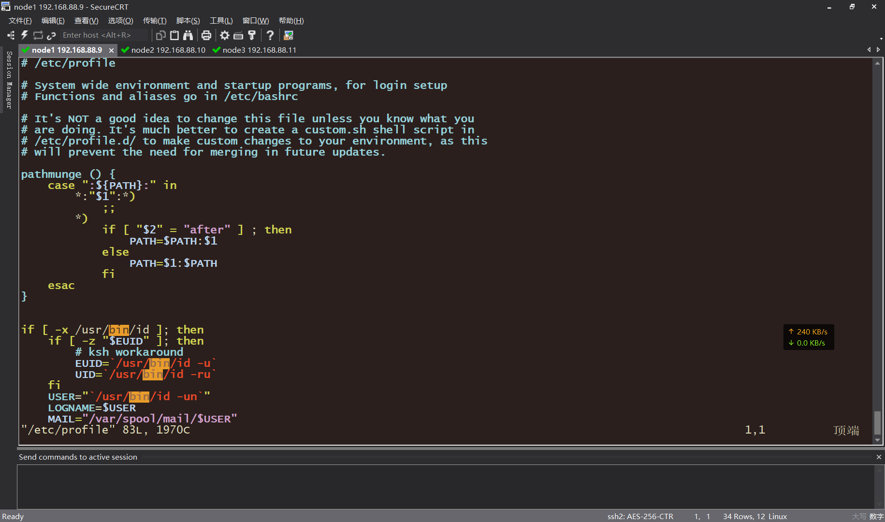The width and height of the screenshot is (885, 522).
Task: Open the 帮助(H) menu
Action: pyautogui.click(x=291, y=21)
